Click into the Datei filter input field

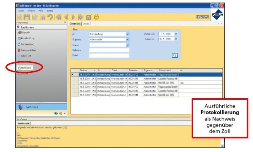pos(109,56)
